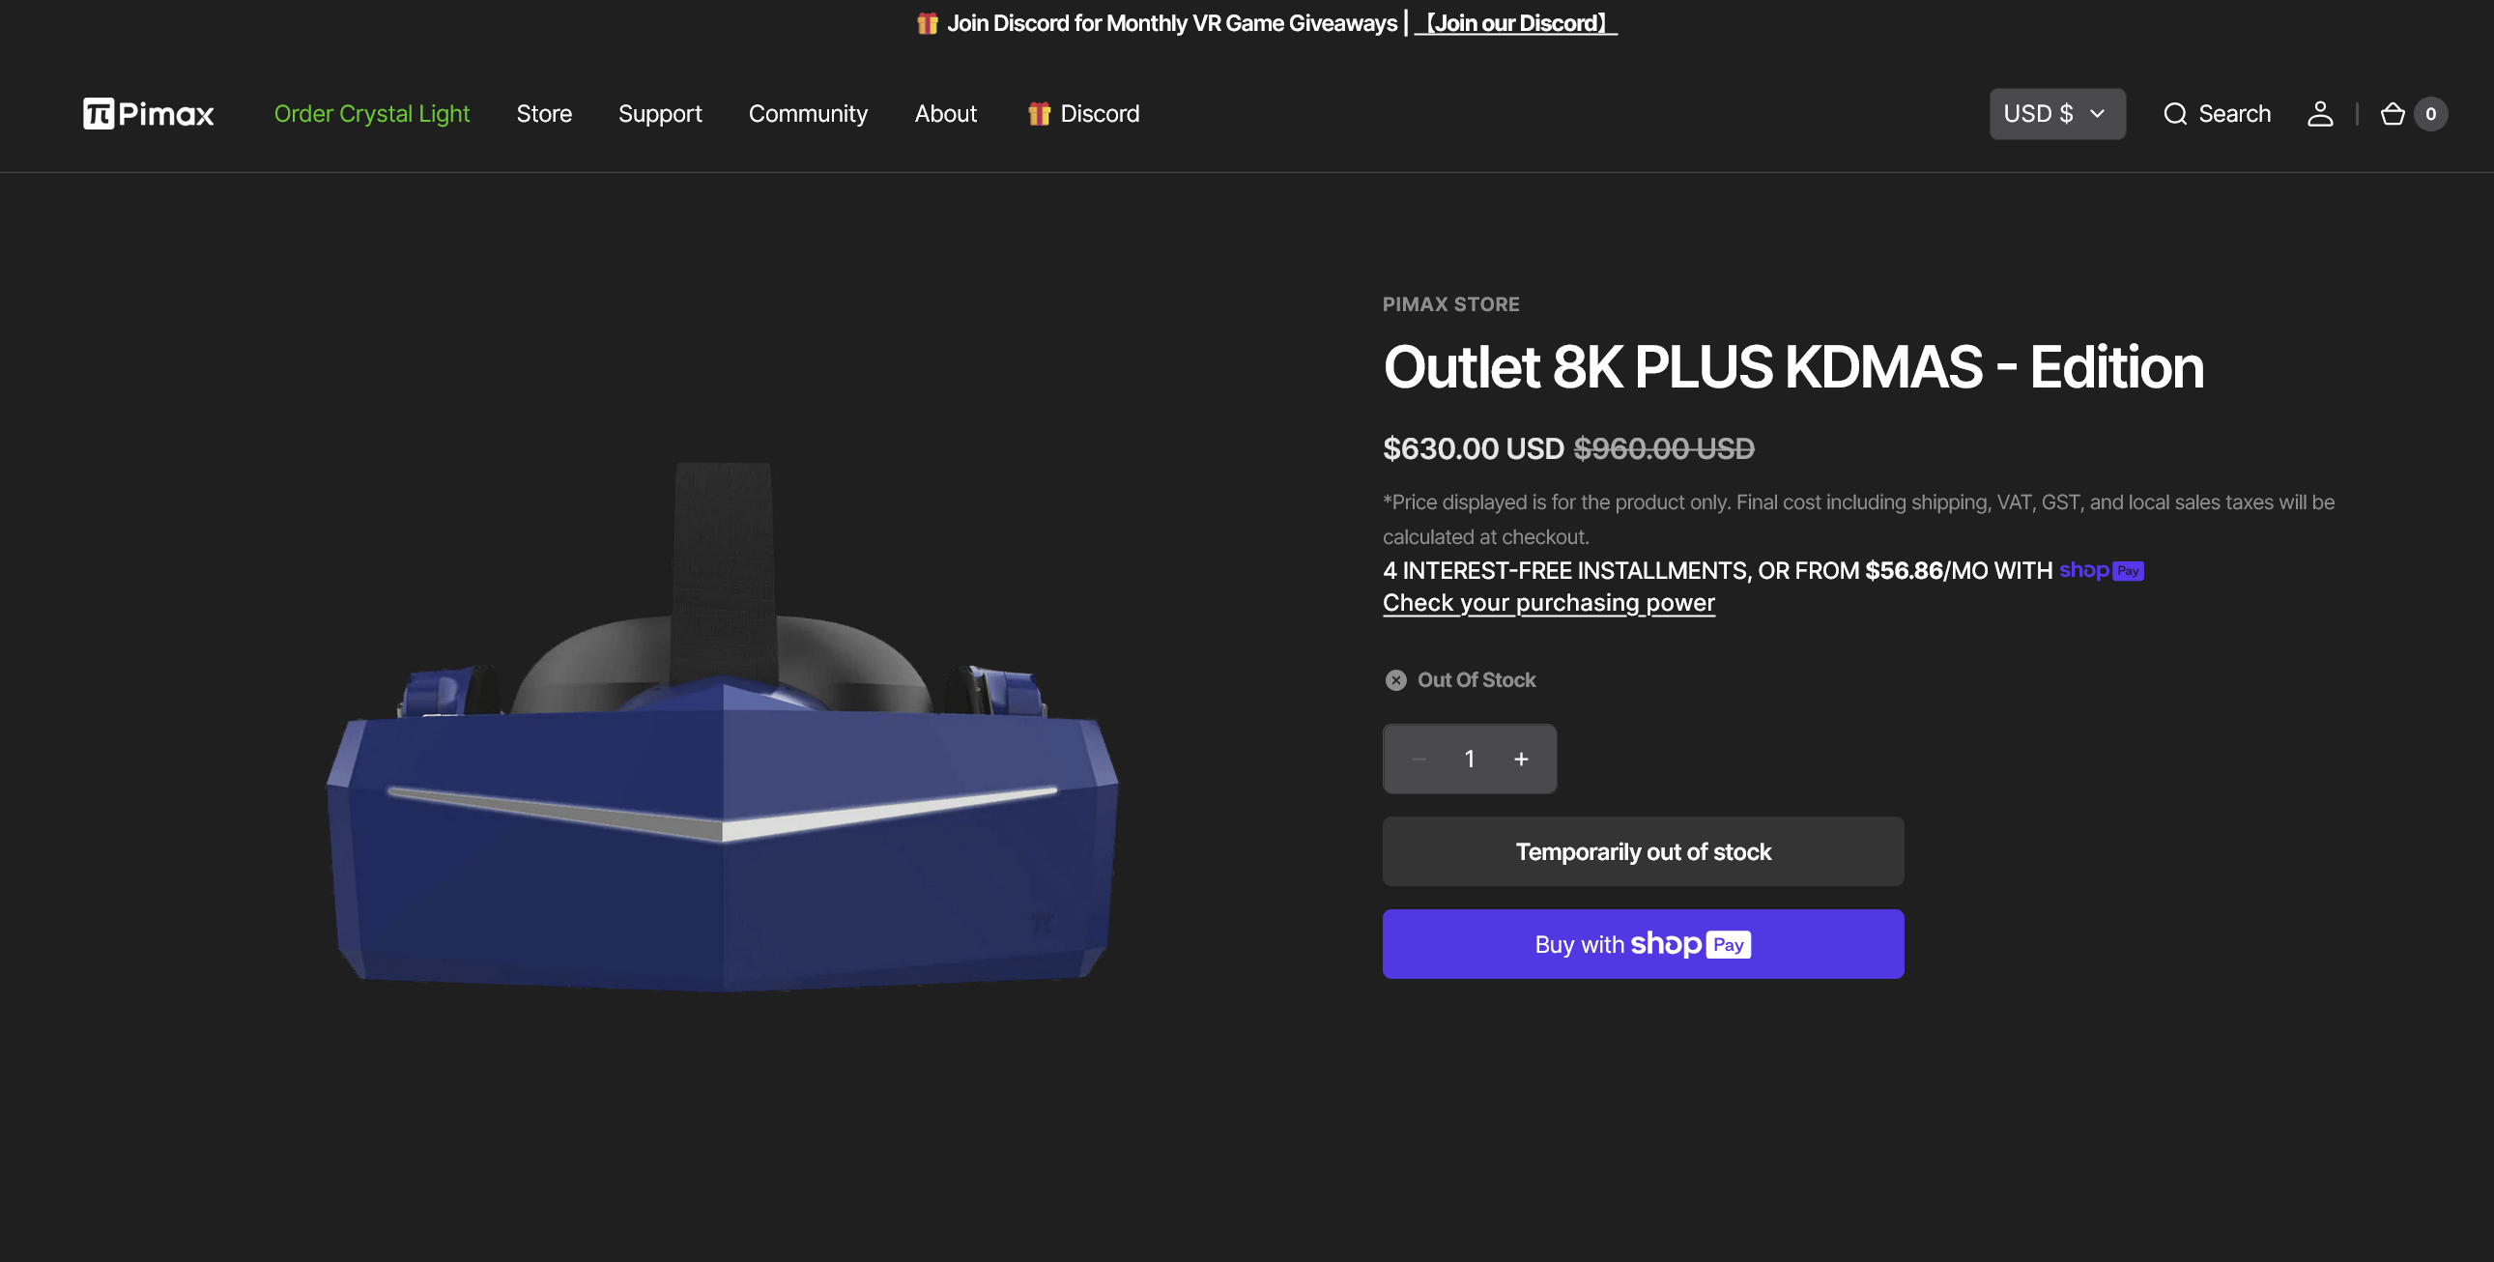Viewport: 2494px width, 1262px height.
Task: Click the Pimax logo
Action: click(x=148, y=113)
